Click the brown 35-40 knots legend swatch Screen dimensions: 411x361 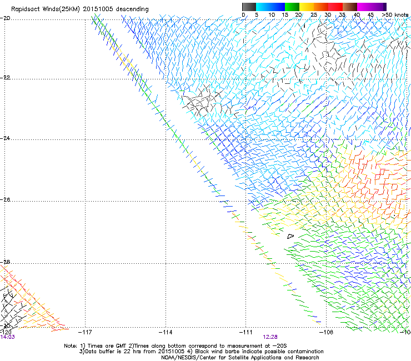pos(350,7)
